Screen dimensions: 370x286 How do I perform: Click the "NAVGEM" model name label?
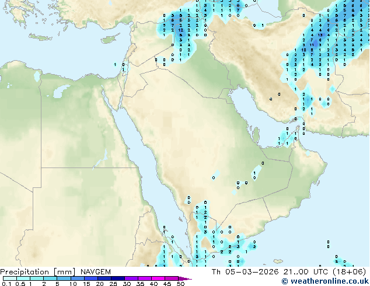96,272
